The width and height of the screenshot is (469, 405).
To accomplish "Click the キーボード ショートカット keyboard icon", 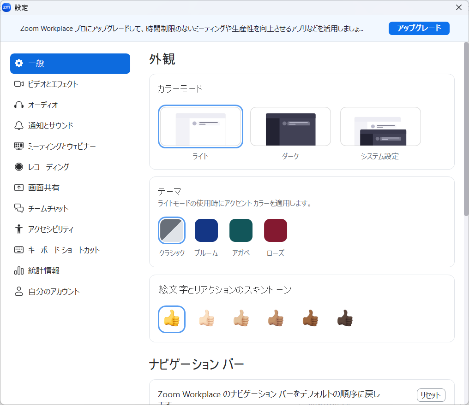I will (x=19, y=250).
